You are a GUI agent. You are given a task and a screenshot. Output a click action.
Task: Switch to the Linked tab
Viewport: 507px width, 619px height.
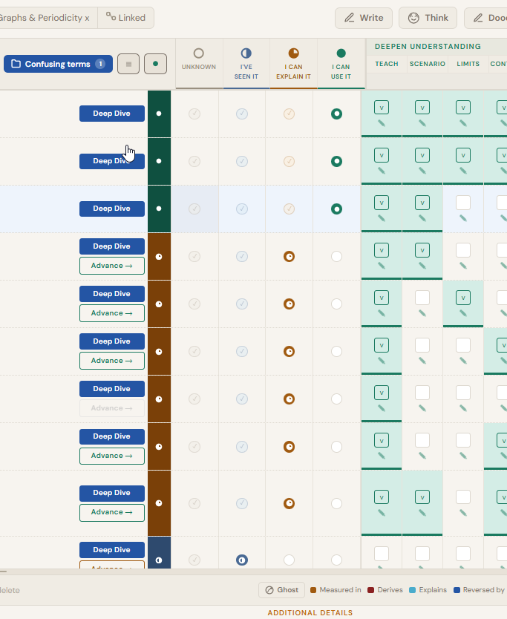pyautogui.click(x=125, y=18)
